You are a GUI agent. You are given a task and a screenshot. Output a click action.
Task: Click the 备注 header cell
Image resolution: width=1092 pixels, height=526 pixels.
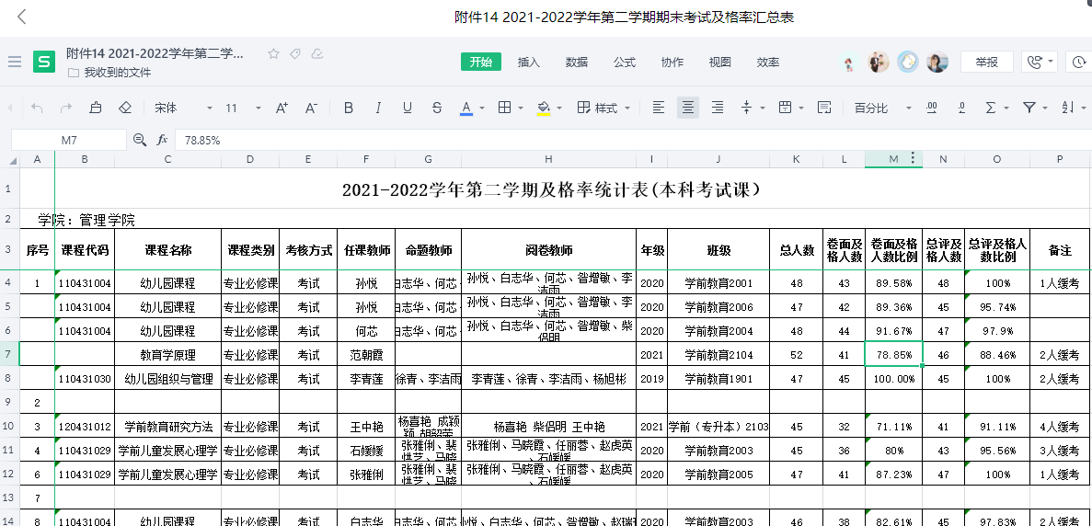[x=1059, y=250]
